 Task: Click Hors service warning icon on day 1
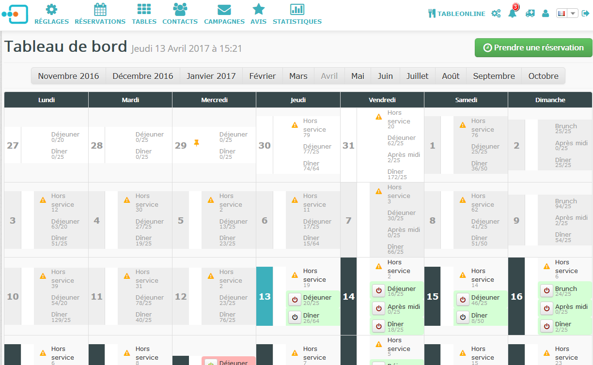click(x=463, y=125)
